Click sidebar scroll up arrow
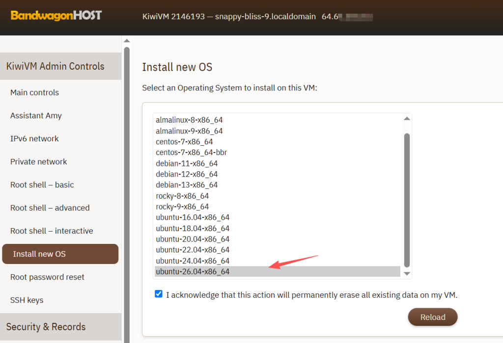Screen dimensions: 503x343 pyautogui.click(x=127, y=41)
